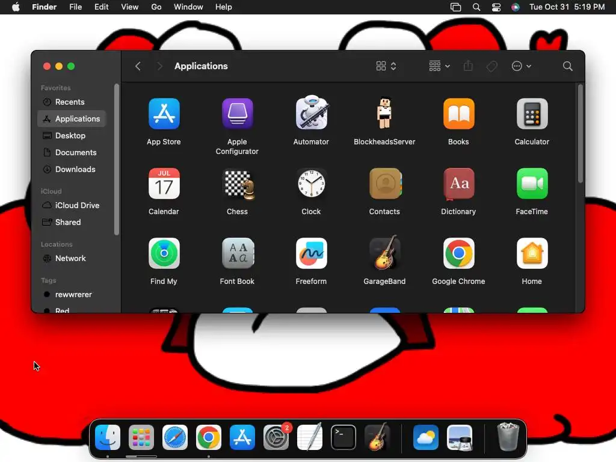The height and width of the screenshot is (462, 616).
Task: Open Control Center in menu bar
Action: (496, 7)
